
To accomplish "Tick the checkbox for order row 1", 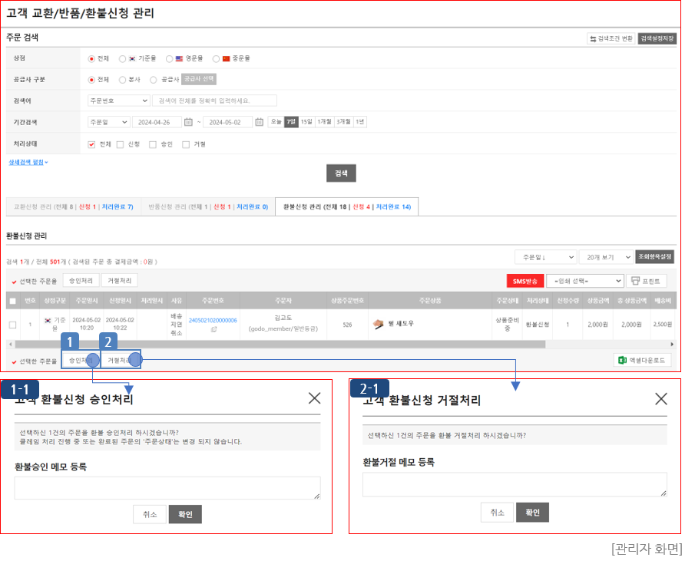I will point(12,325).
